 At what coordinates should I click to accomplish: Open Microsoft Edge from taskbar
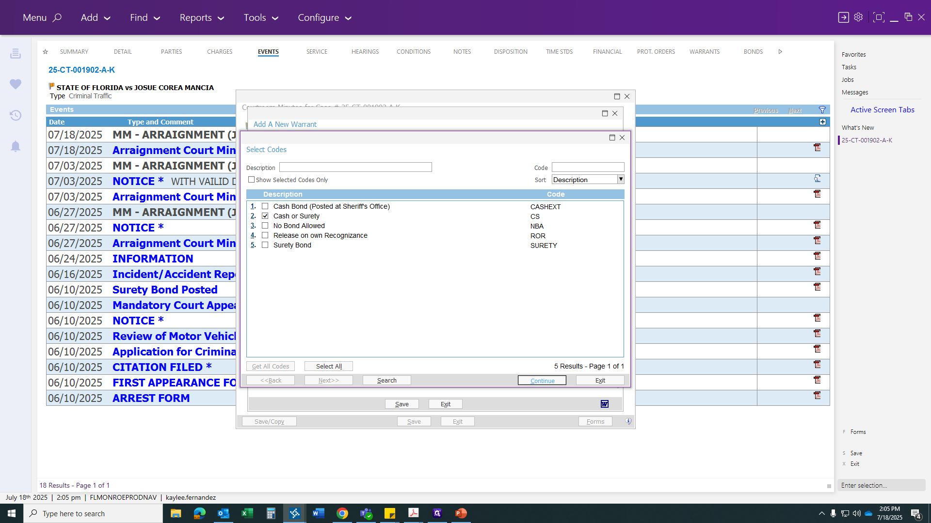[x=199, y=513]
